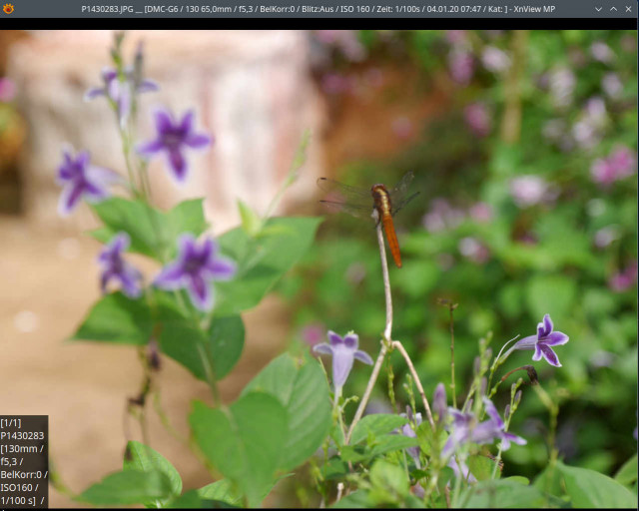Close the XnView MP window

coord(628,9)
